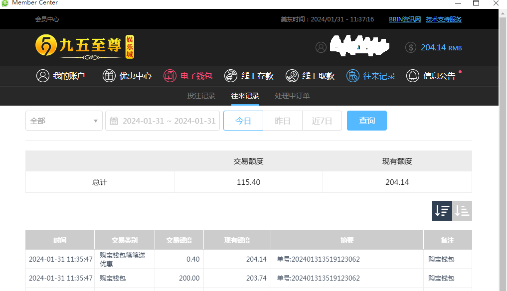Select descending sort order toggle
This screenshot has height=291, width=507.
[442, 211]
